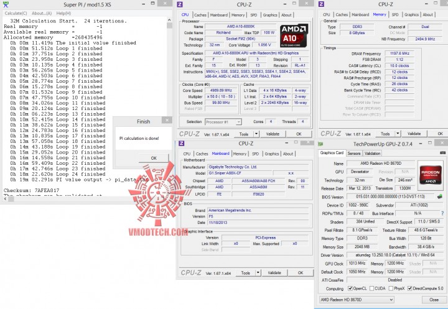448x309 pixels.
Task: Open the About...(A) menu in Super PI
Action: [42, 13]
